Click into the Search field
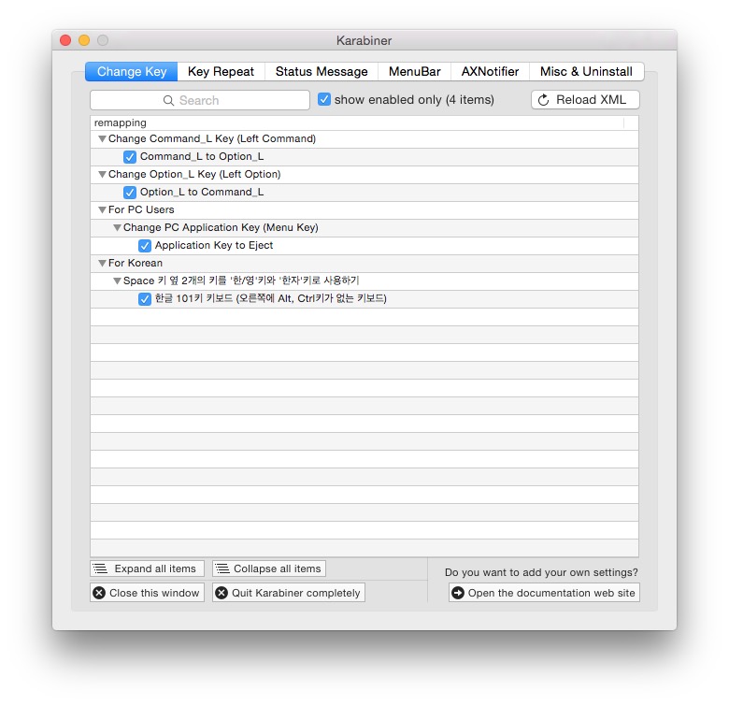The image size is (729, 705). click(x=200, y=100)
